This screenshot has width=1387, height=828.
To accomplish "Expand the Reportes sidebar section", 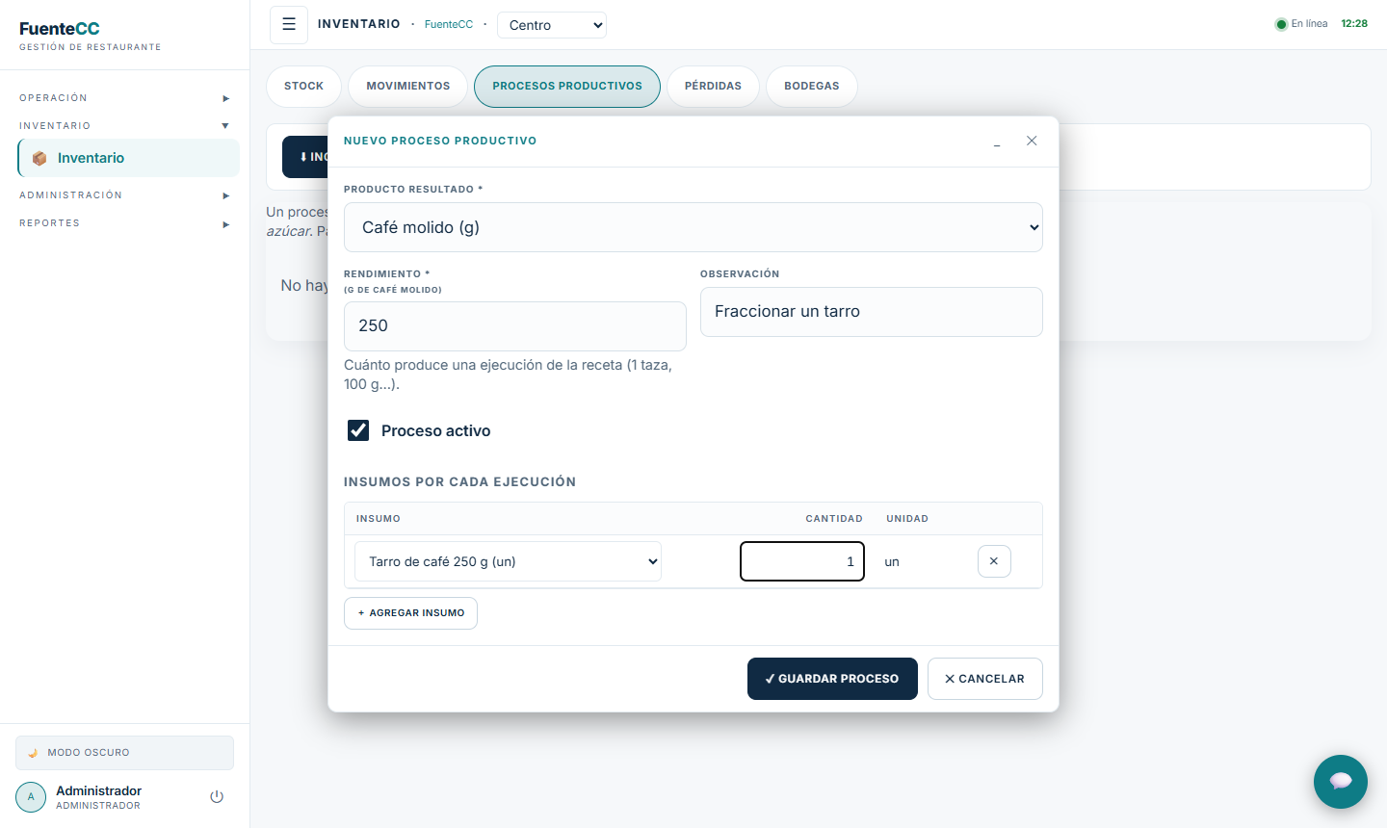I will [x=124, y=223].
